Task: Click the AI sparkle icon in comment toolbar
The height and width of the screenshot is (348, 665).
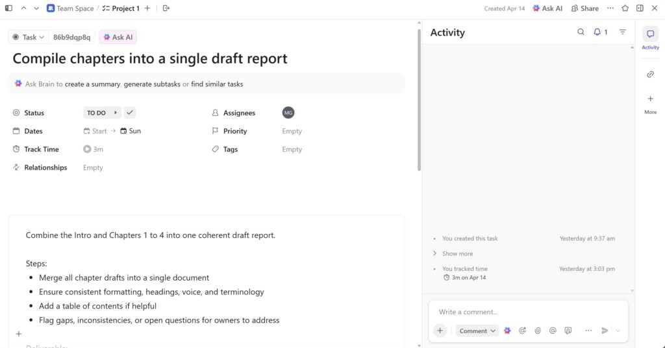Action: [507, 331]
